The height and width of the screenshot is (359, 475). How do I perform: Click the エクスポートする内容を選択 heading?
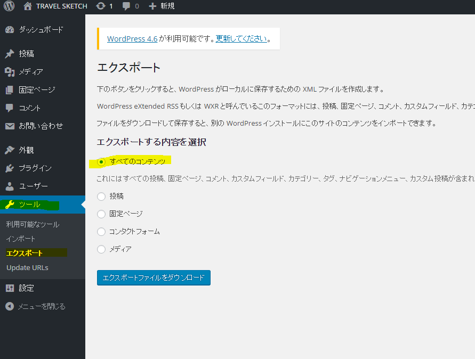[x=151, y=142]
